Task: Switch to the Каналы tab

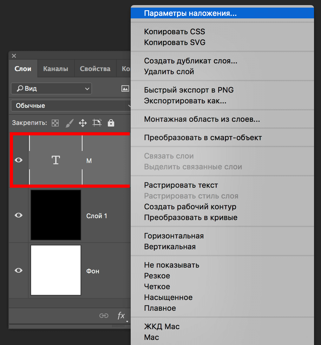Action: pyautogui.click(x=56, y=69)
